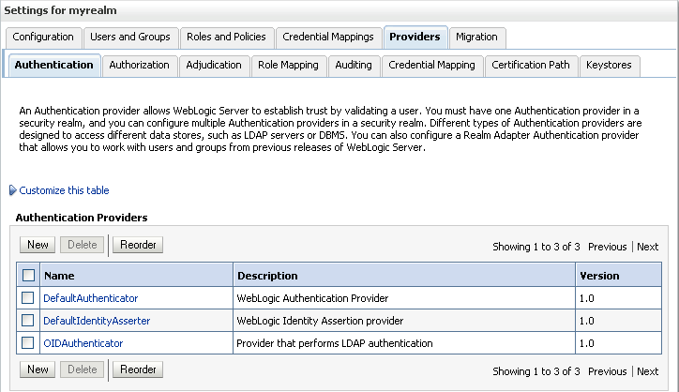Click the Authentication Providers table title
Viewport: 679px width, 392px height.
coord(82,218)
